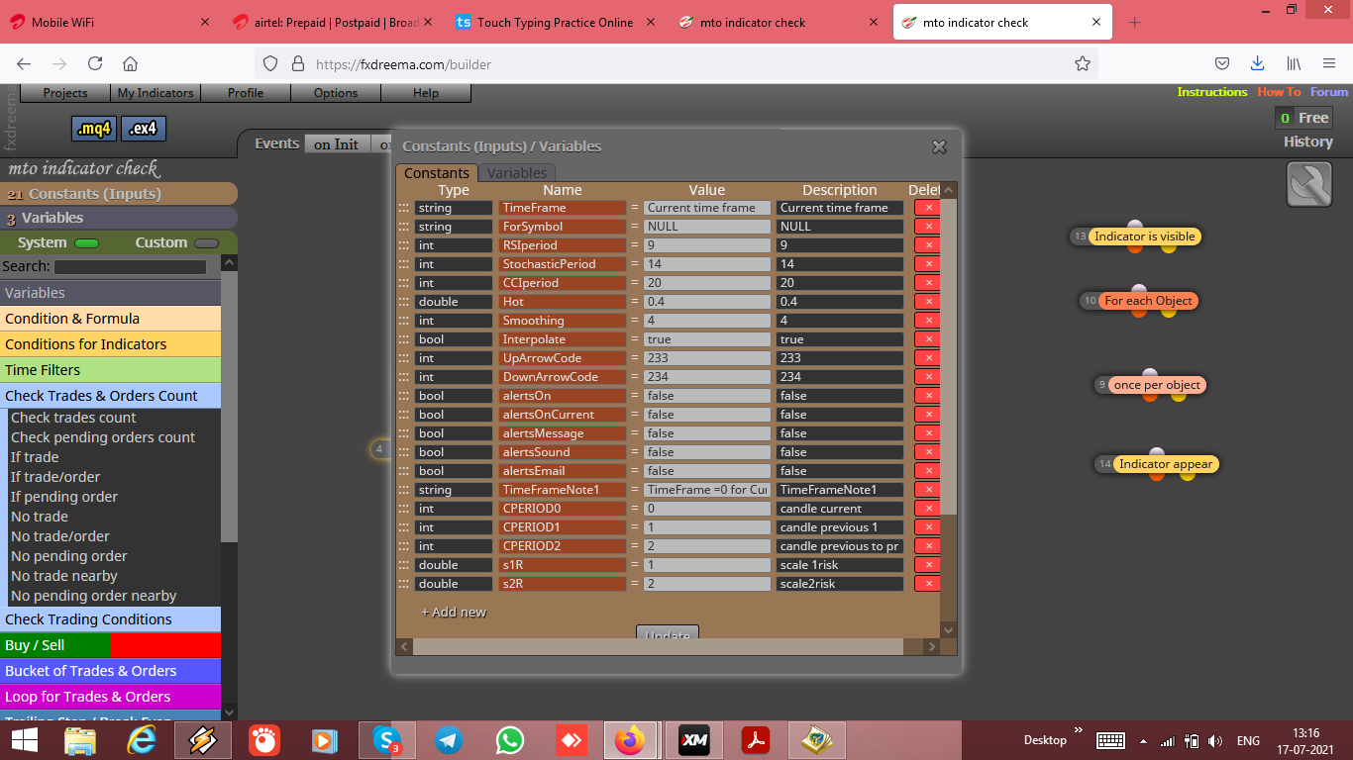Download the .mq4 source file
1353x760 pixels.
(x=94, y=129)
